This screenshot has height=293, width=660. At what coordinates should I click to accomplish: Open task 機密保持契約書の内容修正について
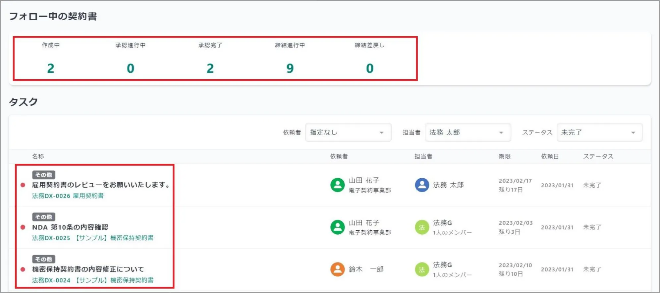click(88, 269)
